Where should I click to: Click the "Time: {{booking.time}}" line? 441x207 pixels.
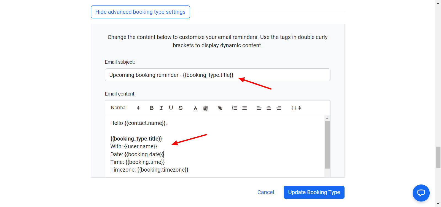click(x=138, y=162)
